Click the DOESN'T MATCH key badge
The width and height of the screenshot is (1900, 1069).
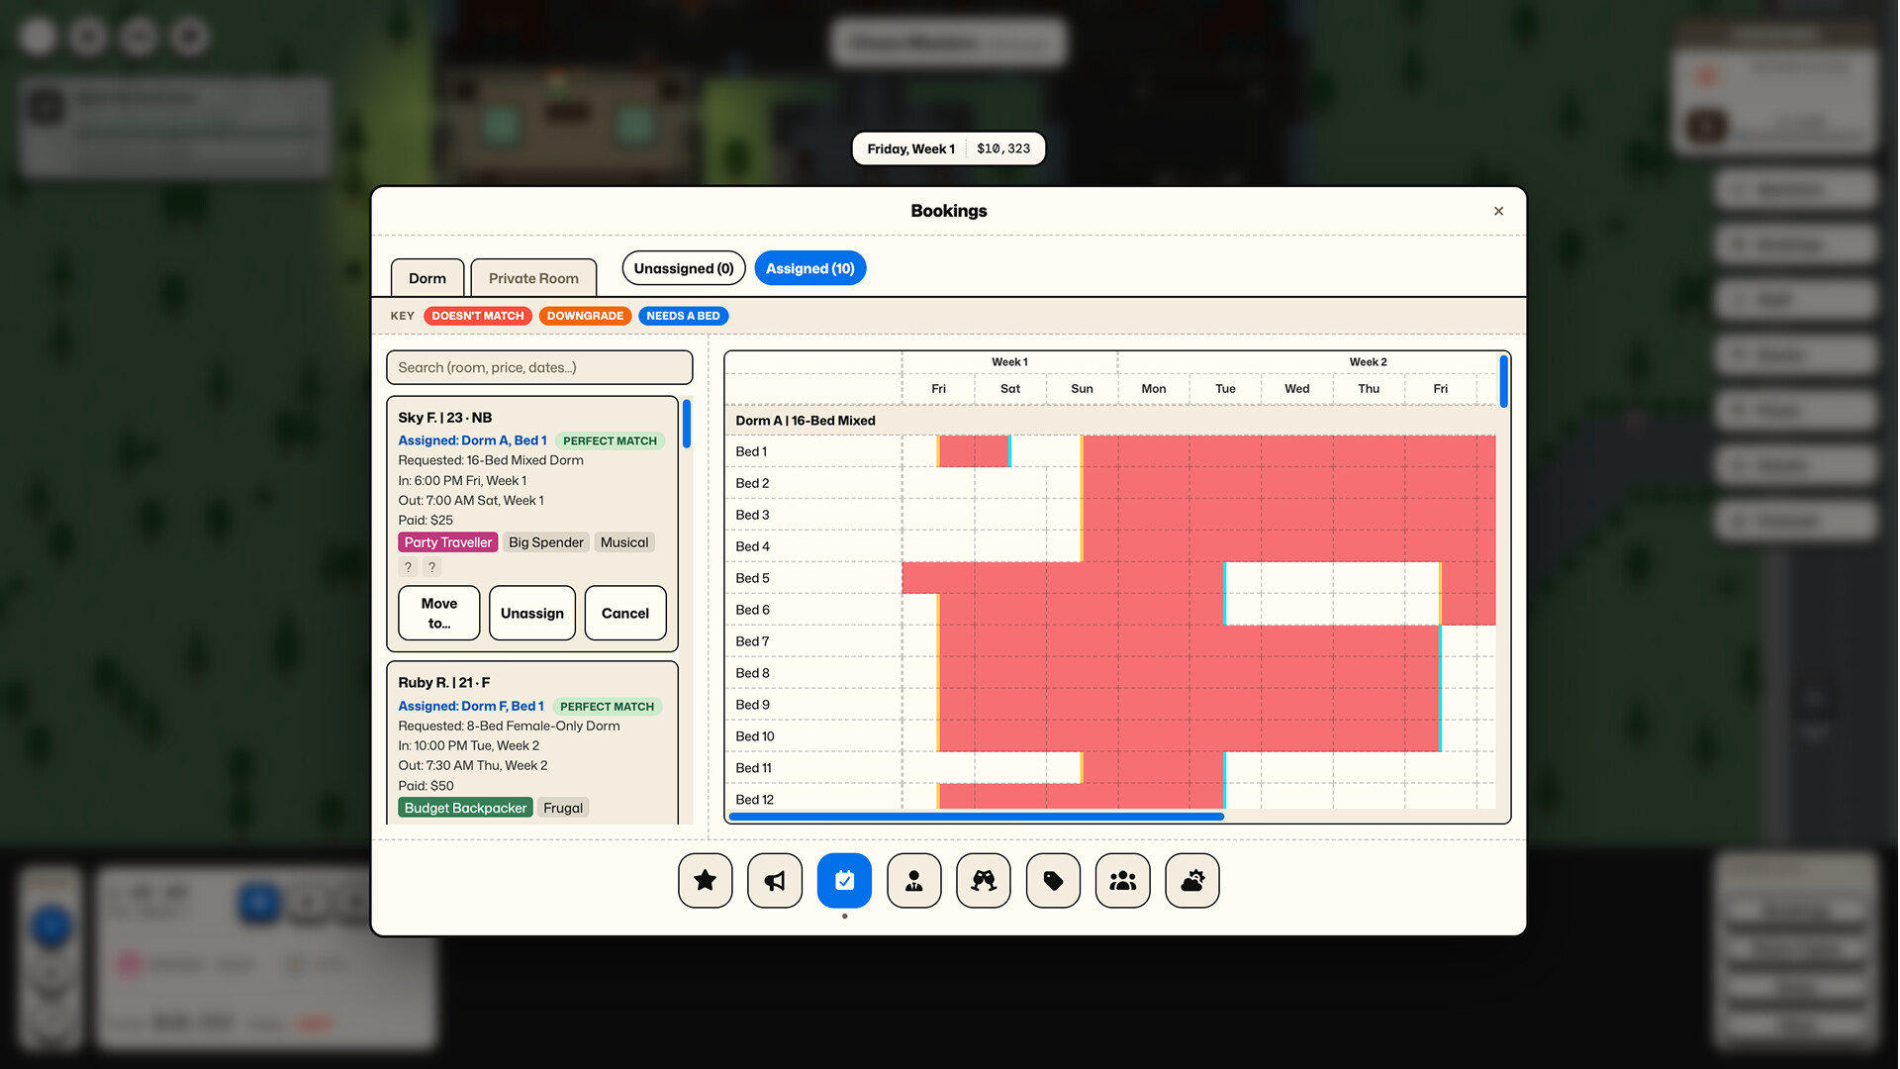pos(478,316)
